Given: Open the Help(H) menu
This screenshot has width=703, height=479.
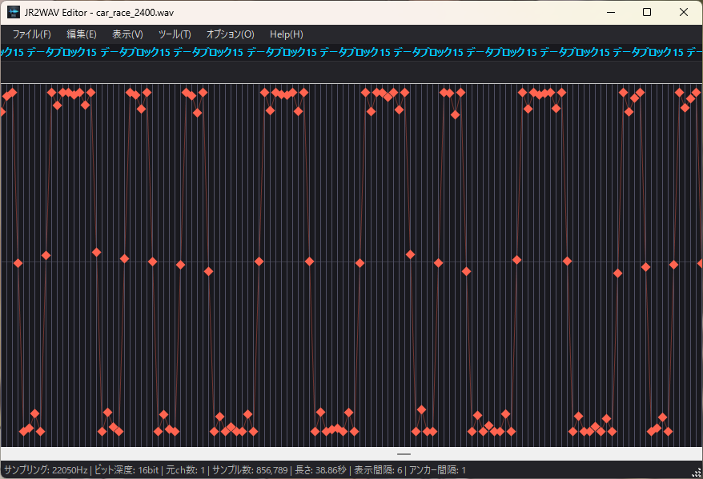Looking at the screenshot, I should [287, 34].
